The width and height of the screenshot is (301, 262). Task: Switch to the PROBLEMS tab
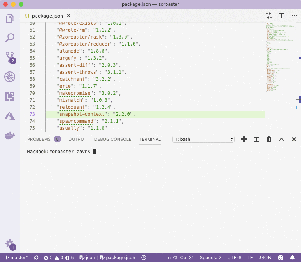pos(39,139)
